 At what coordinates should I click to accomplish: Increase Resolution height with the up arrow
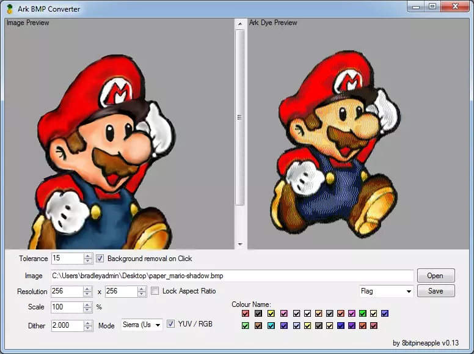pos(142,289)
